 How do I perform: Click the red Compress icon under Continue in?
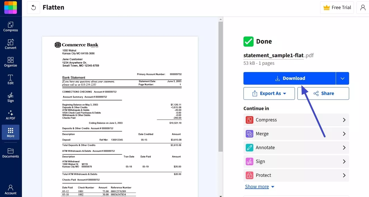249,120
